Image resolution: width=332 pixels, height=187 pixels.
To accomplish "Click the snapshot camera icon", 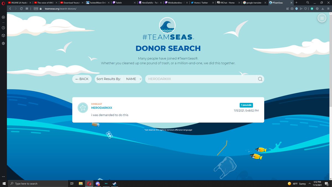I will point(292,9).
